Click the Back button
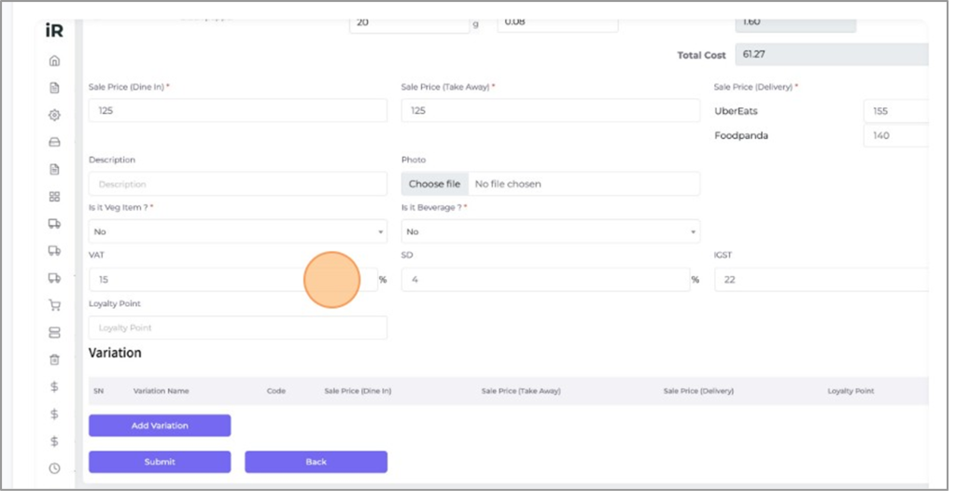The width and height of the screenshot is (956, 503). coord(316,462)
